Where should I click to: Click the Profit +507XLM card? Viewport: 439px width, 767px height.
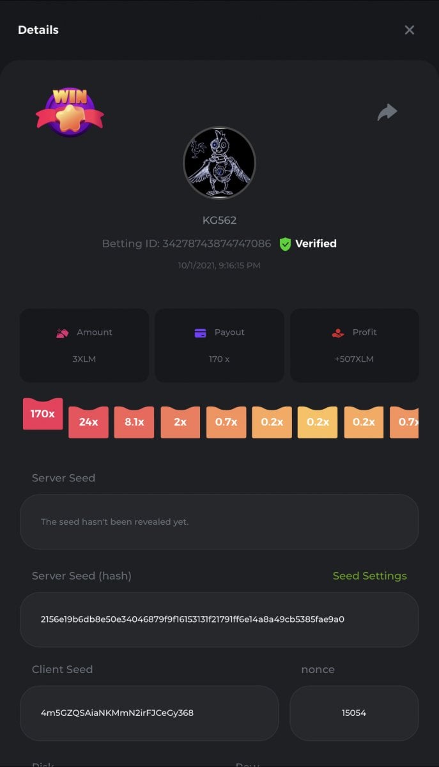[x=355, y=346]
